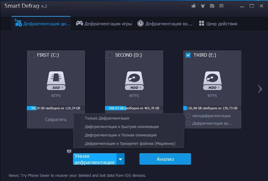
Task: Click the SSD drive icon of FIRST (C:)
Action: [56, 81]
